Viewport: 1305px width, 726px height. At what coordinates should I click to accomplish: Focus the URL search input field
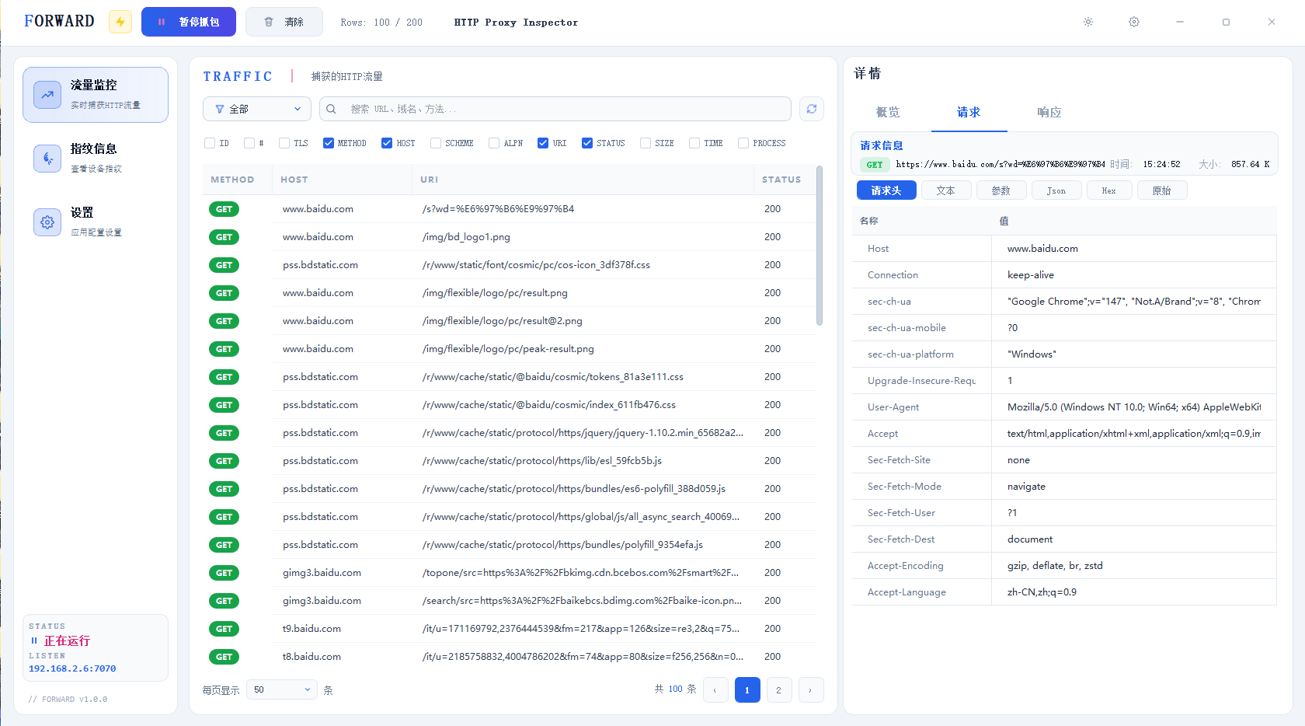(555, 109)
